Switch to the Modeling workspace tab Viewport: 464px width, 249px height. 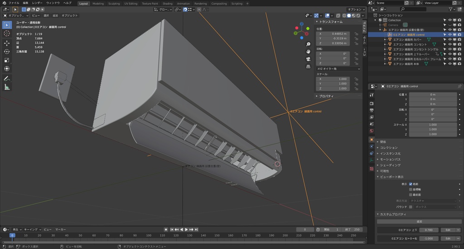pyautogui.click(x=98, y=4)
